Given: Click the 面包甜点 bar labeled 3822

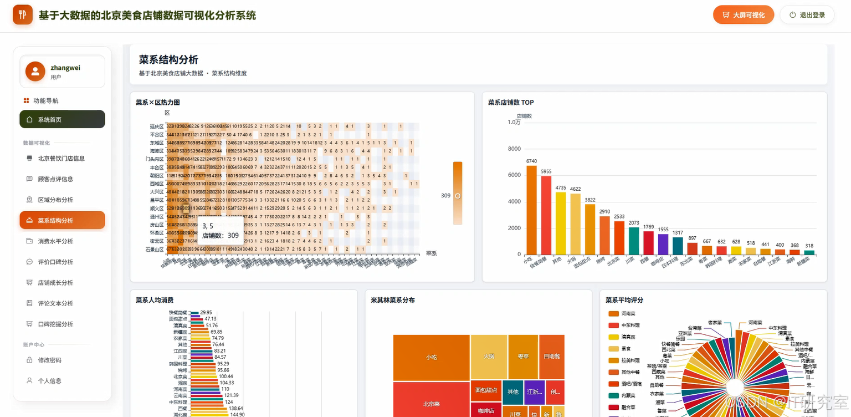Looking at the screenshot, I should pyautogui.click(x=590, y=230).
